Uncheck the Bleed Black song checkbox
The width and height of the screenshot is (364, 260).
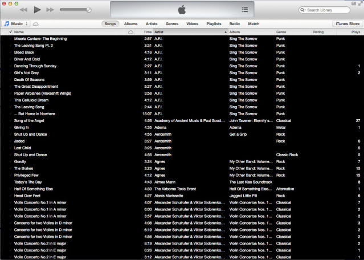point(10,52)
